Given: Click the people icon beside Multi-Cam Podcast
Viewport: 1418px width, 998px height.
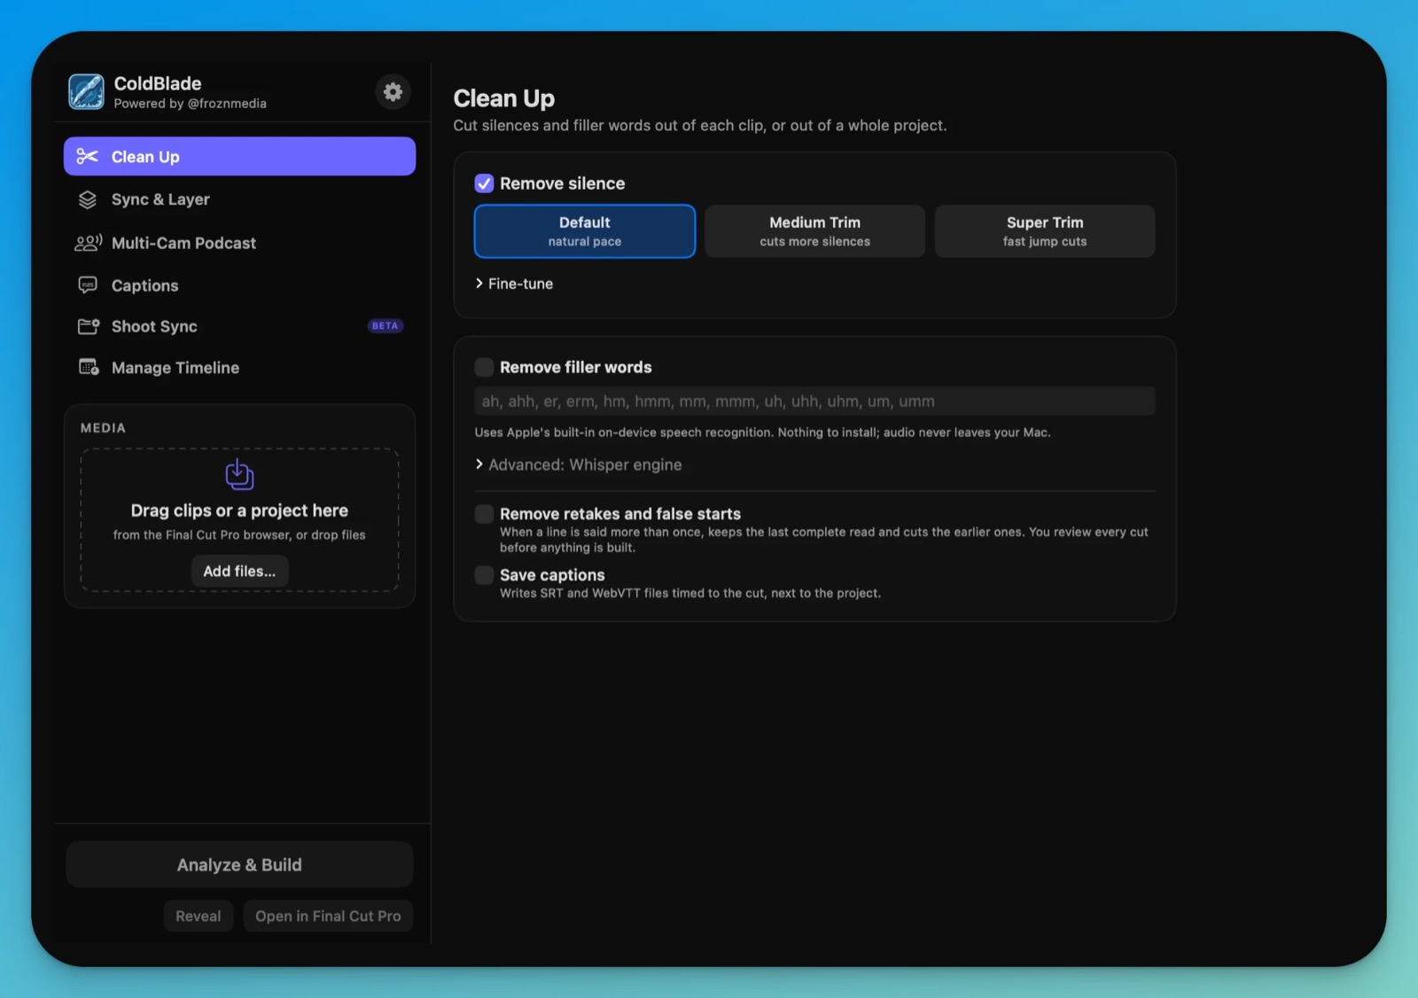Looking at the screenshot, I should coord(88,243).
